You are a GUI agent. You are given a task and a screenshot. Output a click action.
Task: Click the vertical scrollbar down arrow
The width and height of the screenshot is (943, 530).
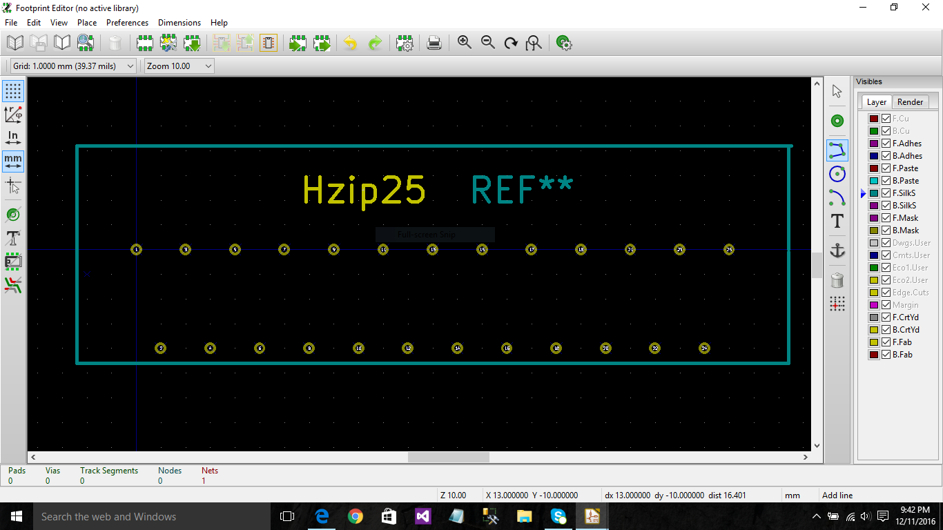point(817,446)
